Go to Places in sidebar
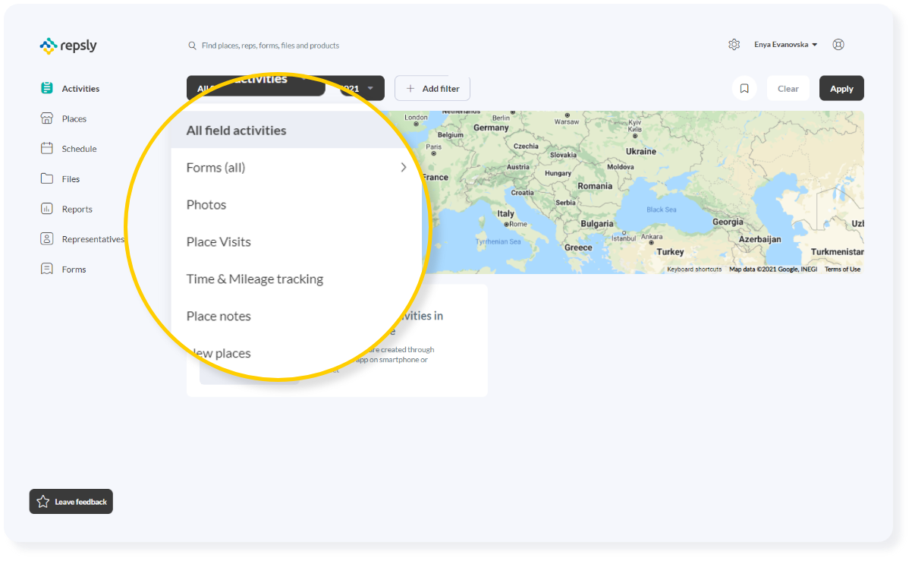Screen dimensions: 912x561 pos(74,119)
